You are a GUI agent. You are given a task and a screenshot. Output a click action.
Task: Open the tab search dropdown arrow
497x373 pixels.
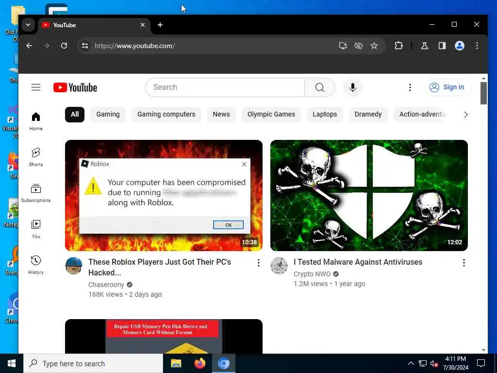[28, 25]
